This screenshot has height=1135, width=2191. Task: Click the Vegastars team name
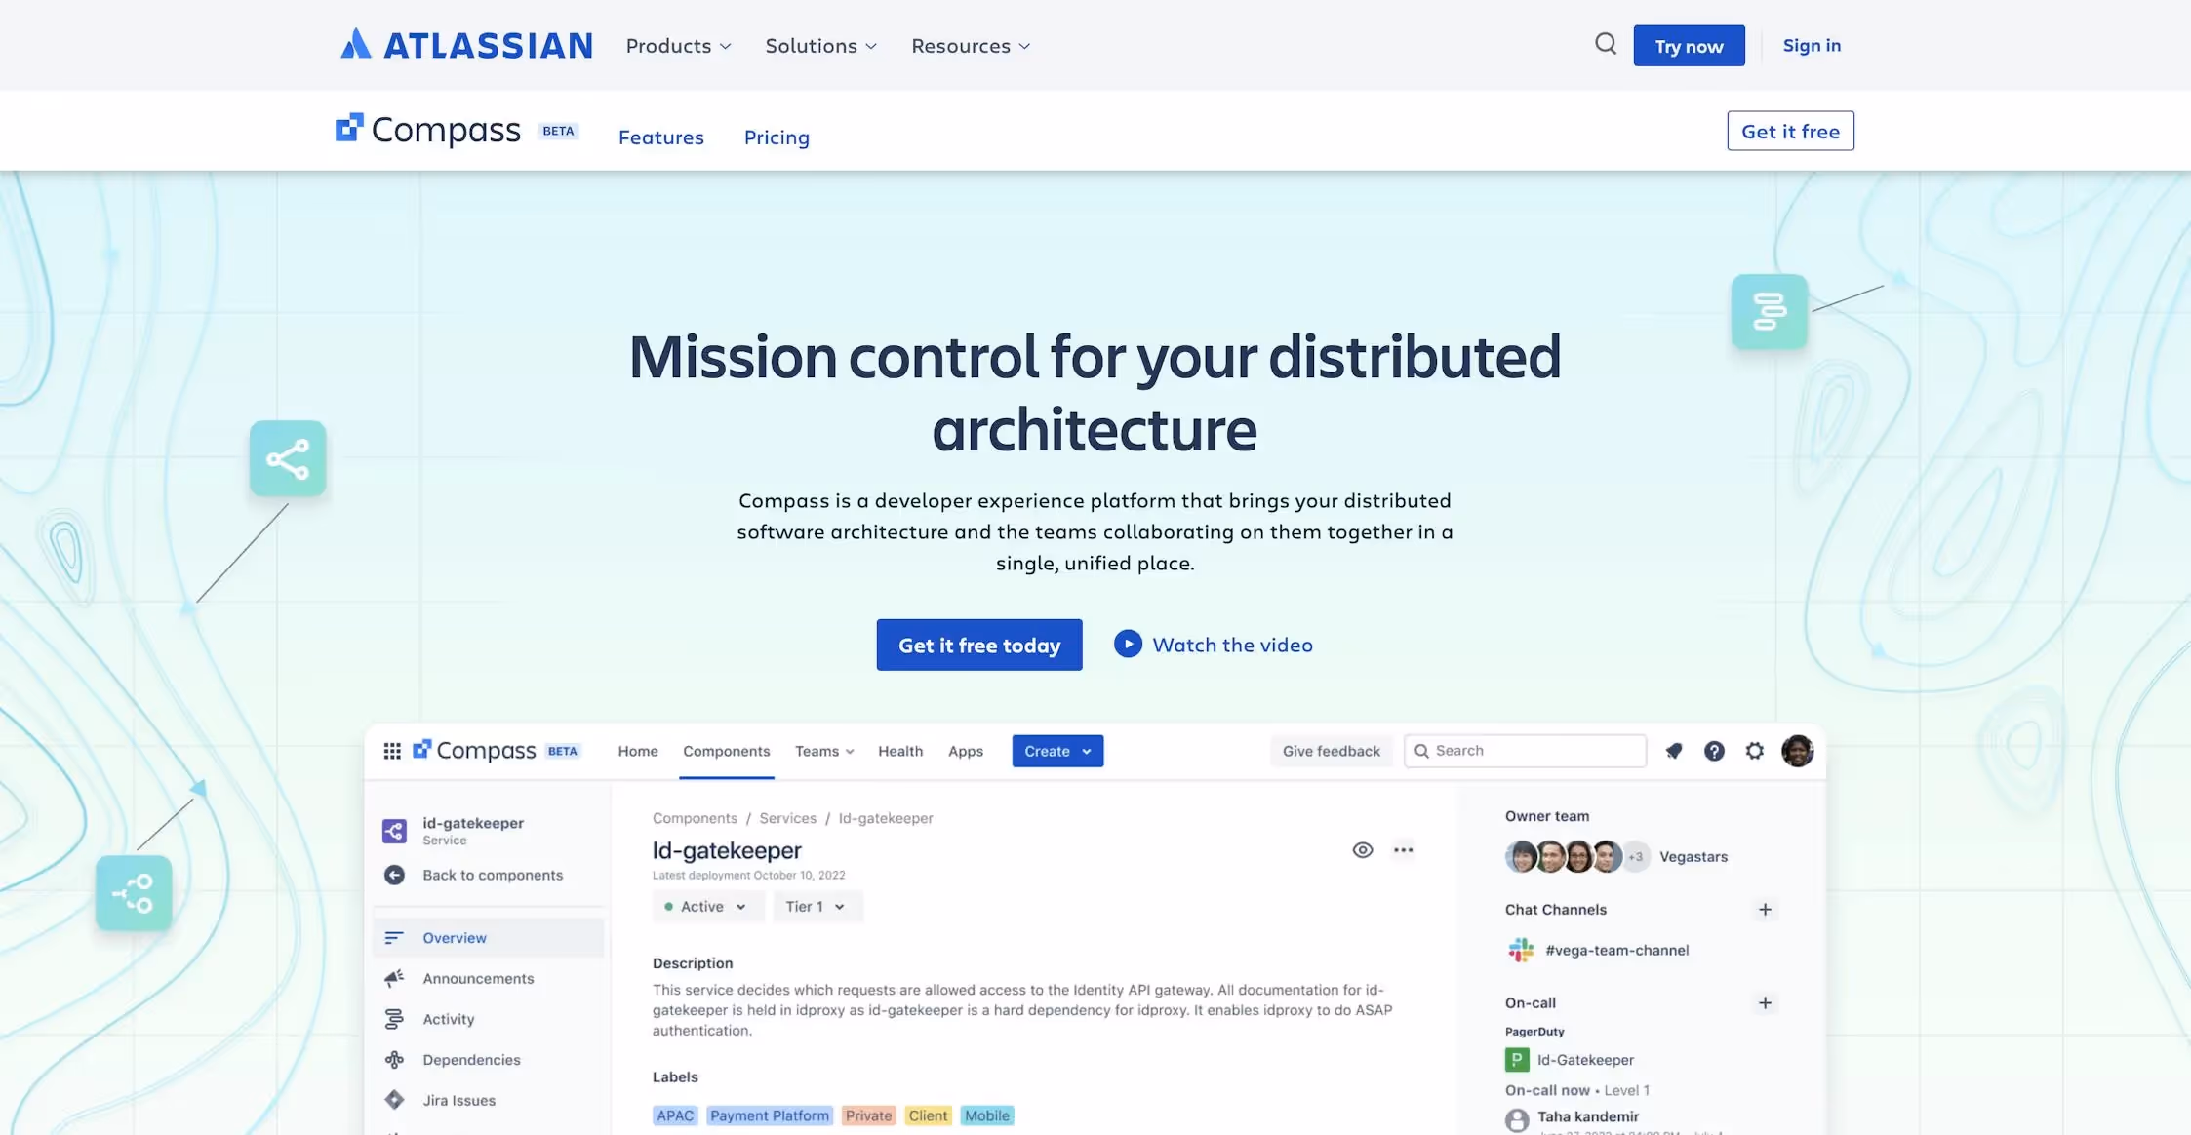click(x=1693, y=857)
